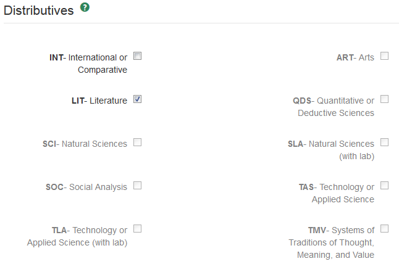Click the "ART- Arts" label text
Screen dimensions: 399x264
[355, 57]
